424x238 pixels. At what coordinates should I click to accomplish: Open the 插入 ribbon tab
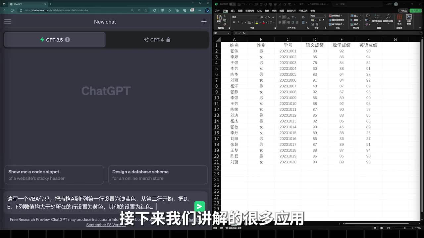233,11
